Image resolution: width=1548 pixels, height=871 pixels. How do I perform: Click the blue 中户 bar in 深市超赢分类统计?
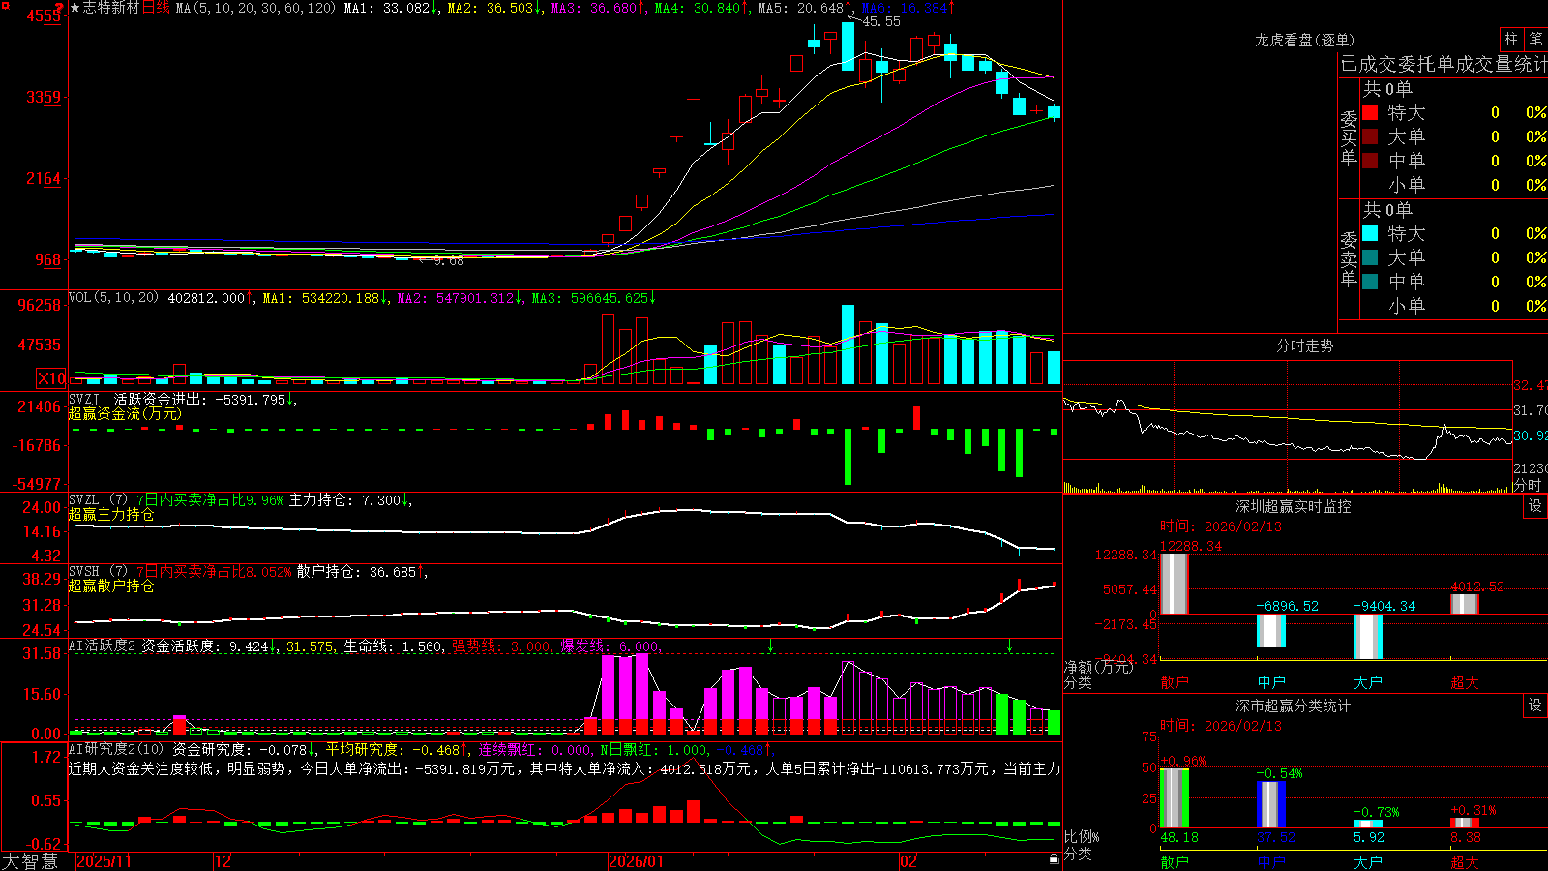[1270, 804]
